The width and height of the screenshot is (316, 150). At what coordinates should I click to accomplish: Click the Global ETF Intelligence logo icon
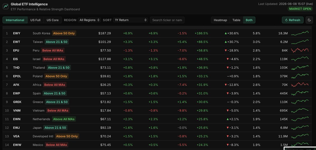coord(6,7)
